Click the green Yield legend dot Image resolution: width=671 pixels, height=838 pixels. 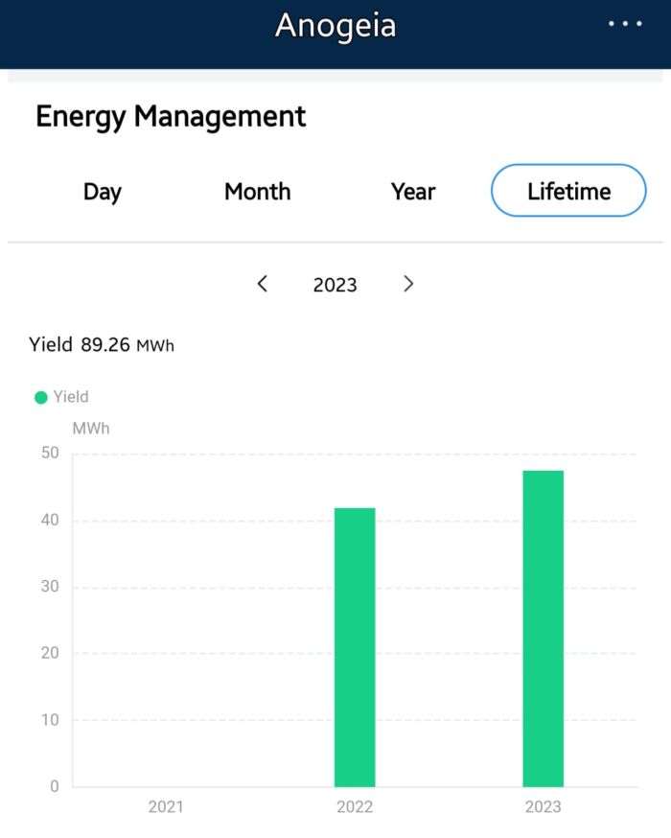point(41,397)
